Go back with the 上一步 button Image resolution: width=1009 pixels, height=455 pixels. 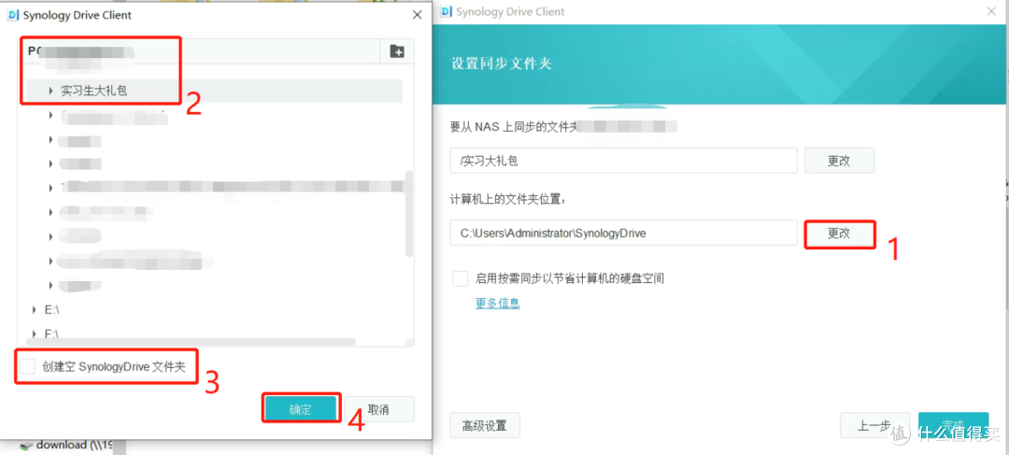(874, 425)
